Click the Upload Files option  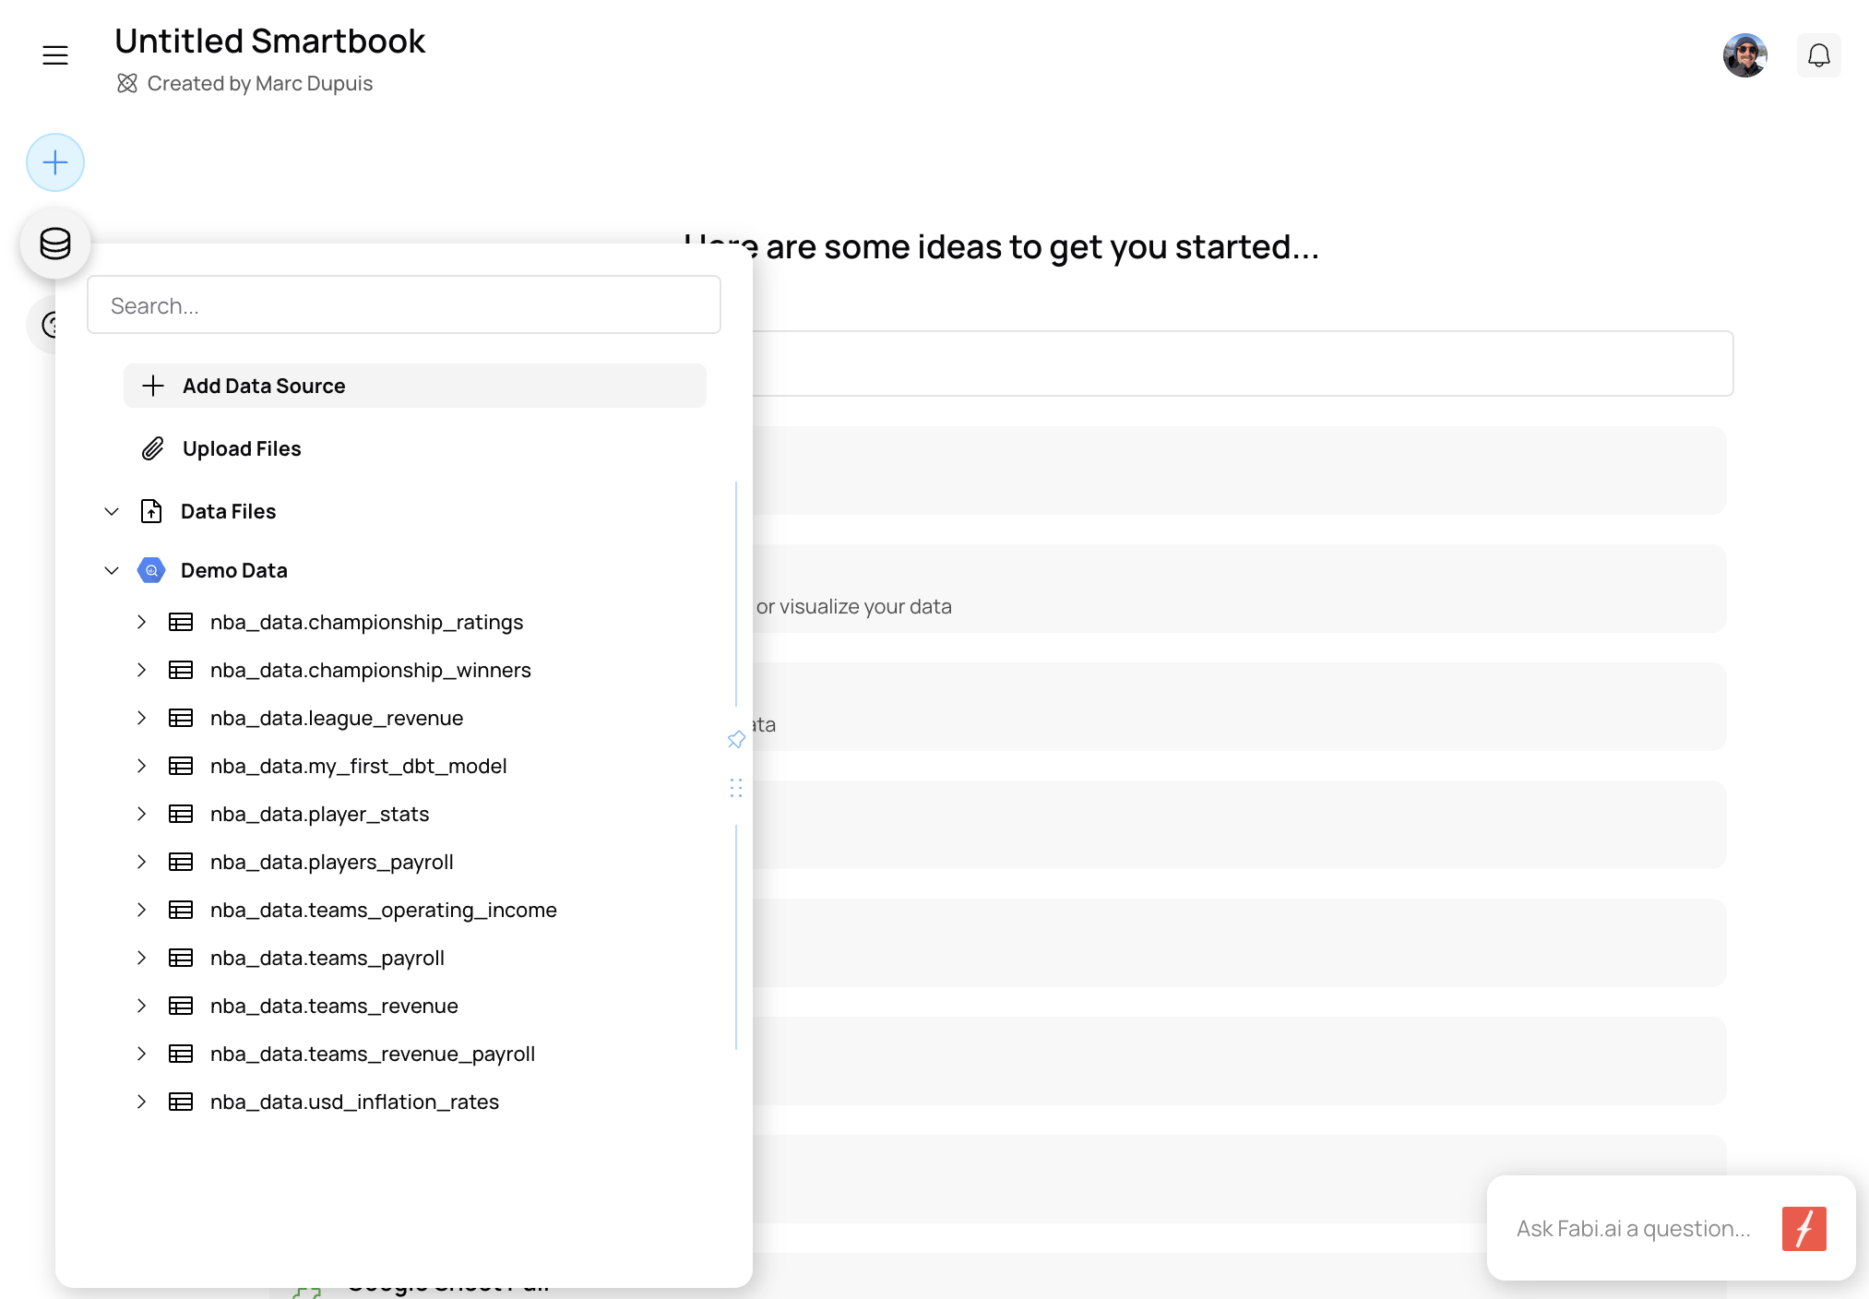[x=241, y=448]
